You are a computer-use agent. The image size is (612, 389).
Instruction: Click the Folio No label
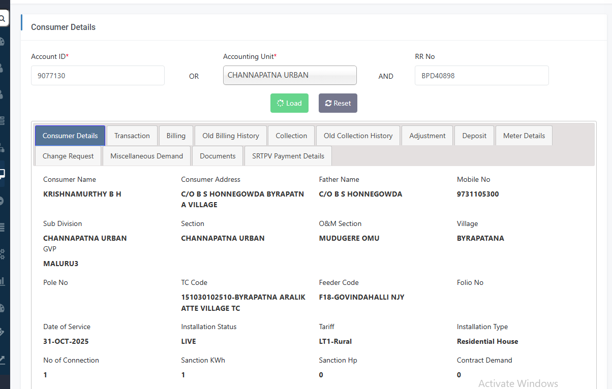tap(470, 282)
